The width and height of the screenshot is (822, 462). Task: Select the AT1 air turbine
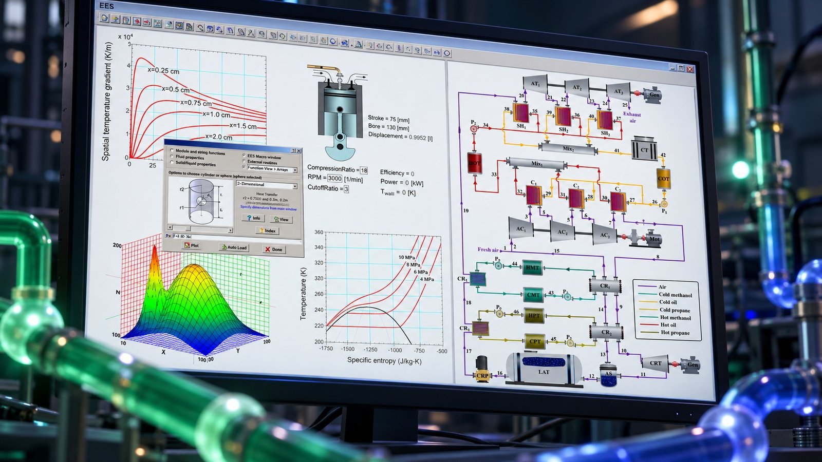[535, 84]
